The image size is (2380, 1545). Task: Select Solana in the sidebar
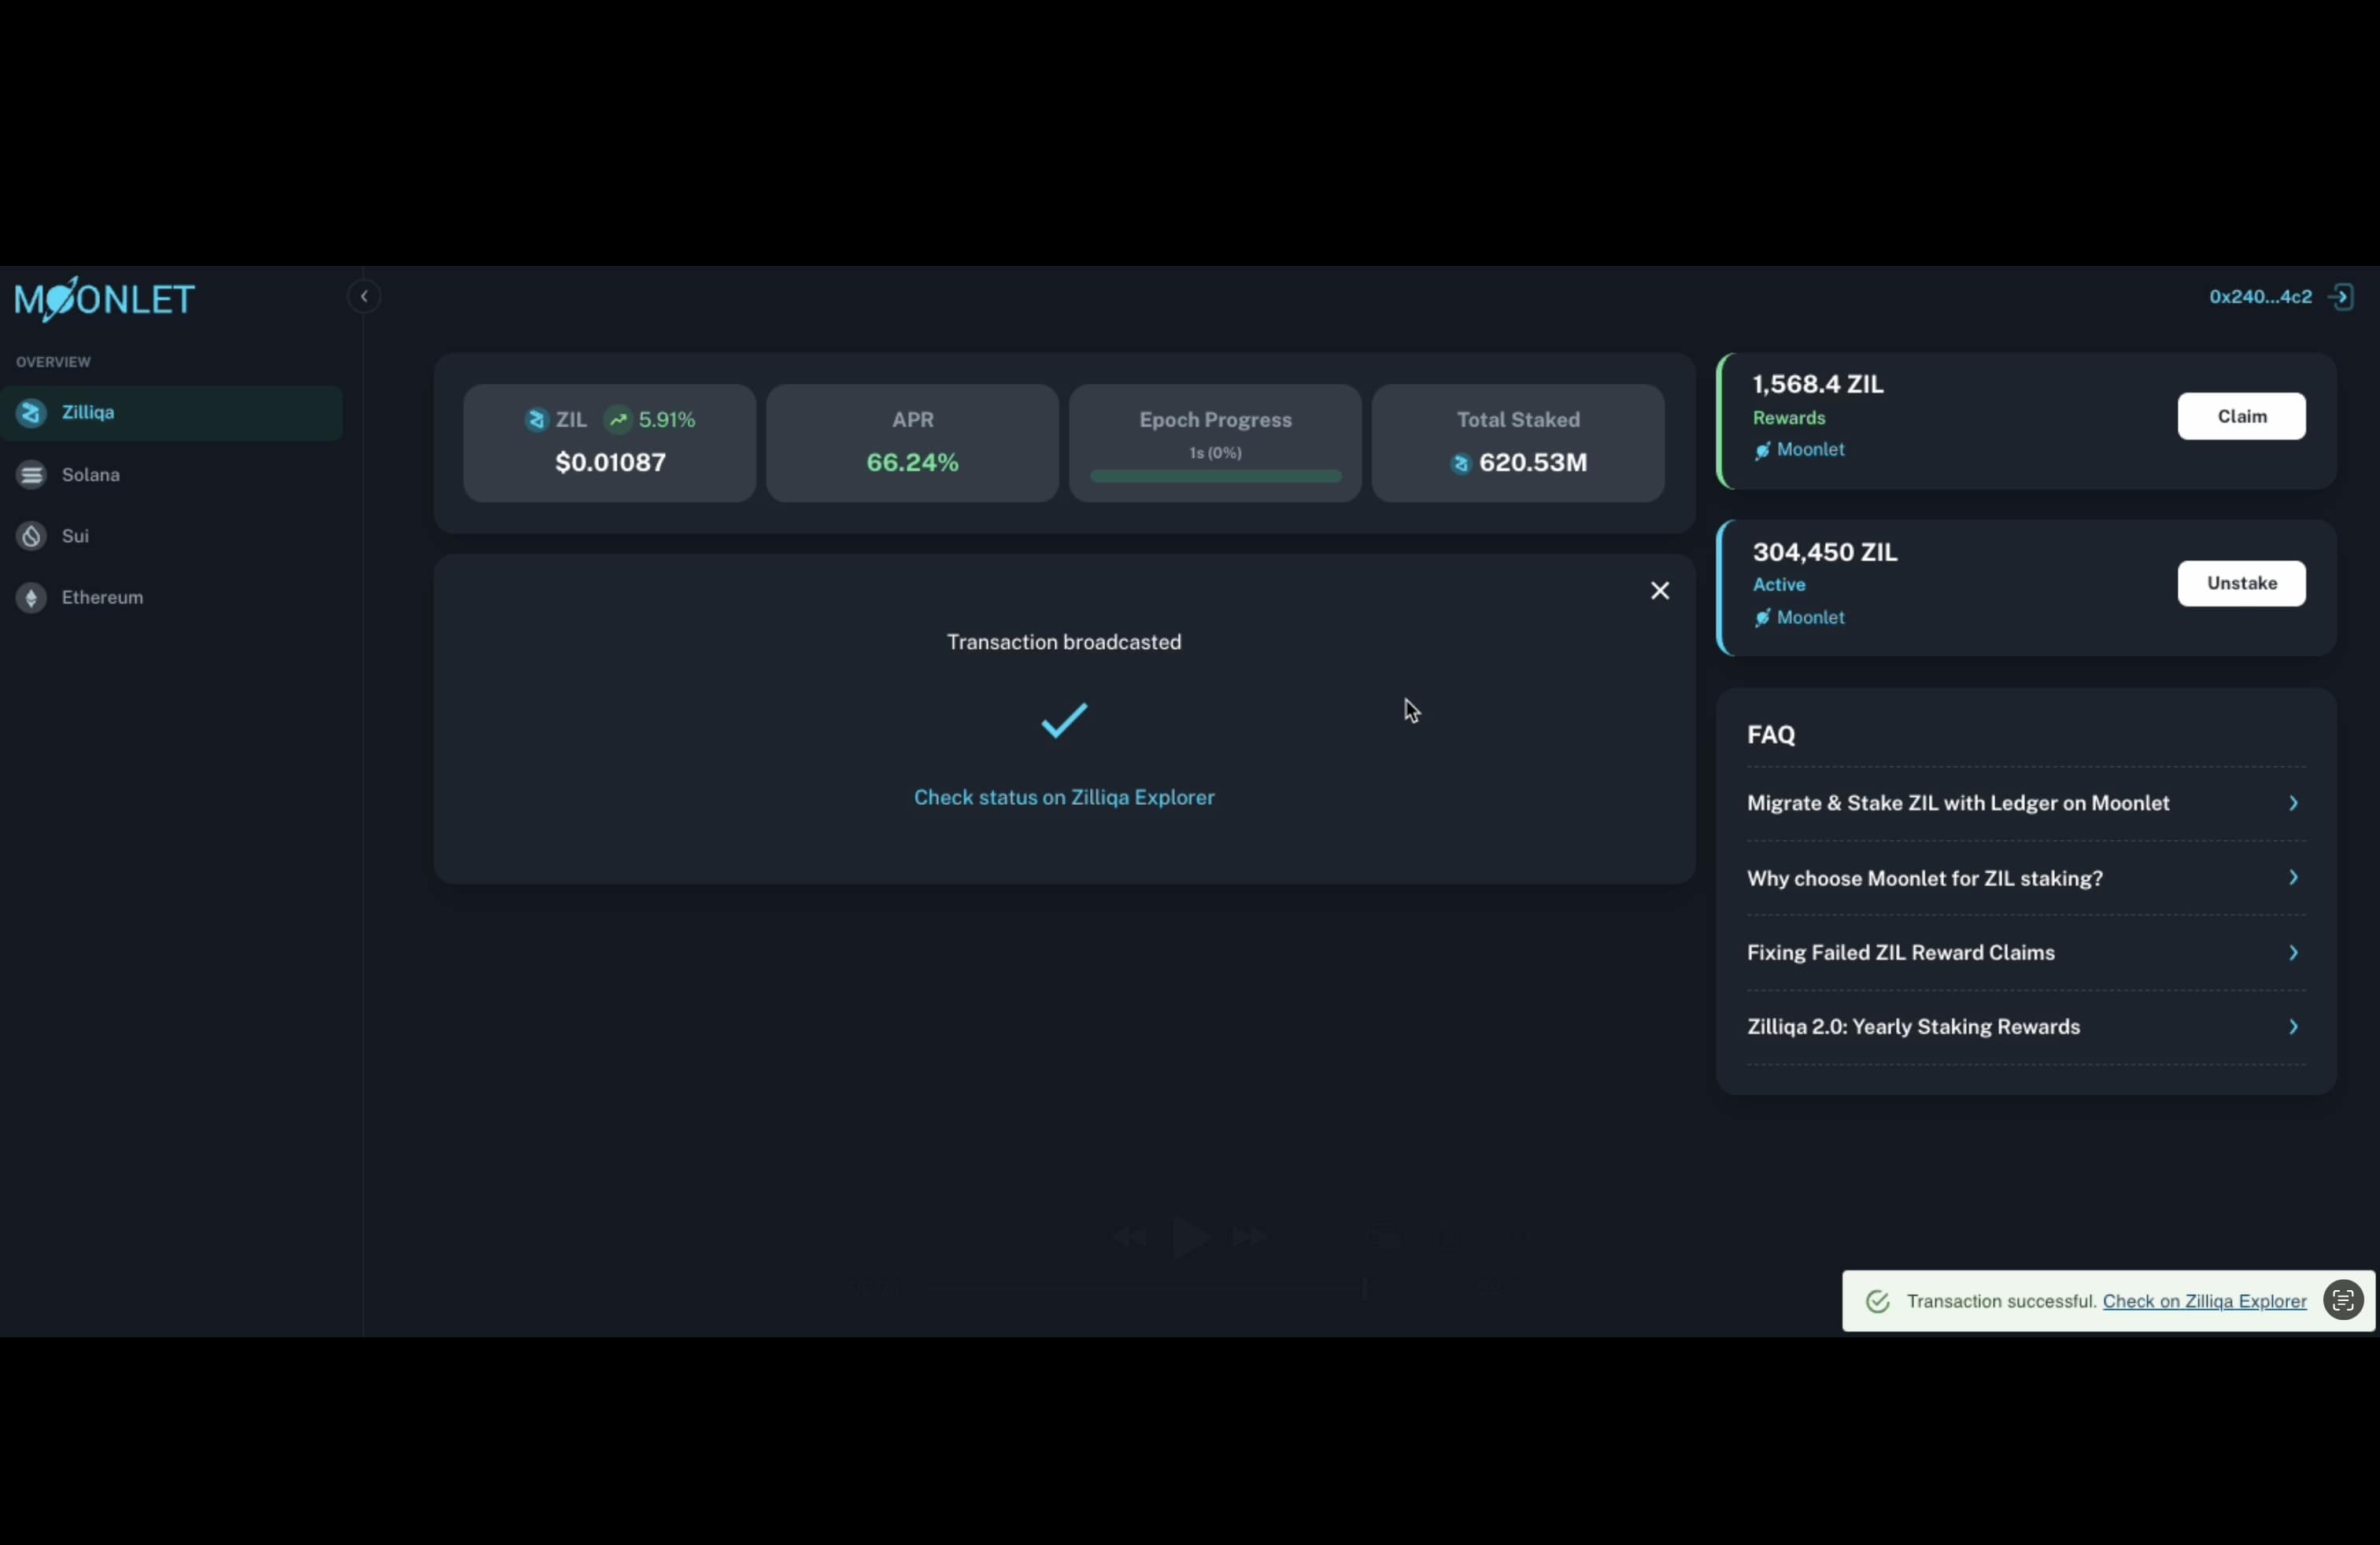(171, 474)
